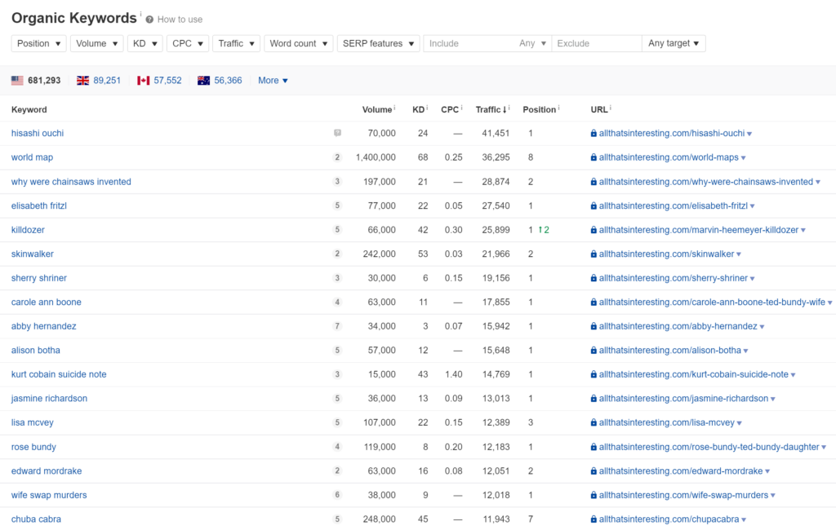Select United Kingdom 89,251 keywords tab
The height and width of the screenshot is (530, 836).
(99, 81)
